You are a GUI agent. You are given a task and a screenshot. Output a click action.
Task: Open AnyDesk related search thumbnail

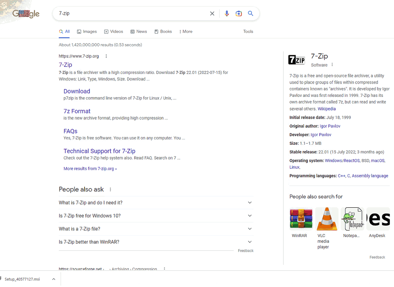coord(378,219)
